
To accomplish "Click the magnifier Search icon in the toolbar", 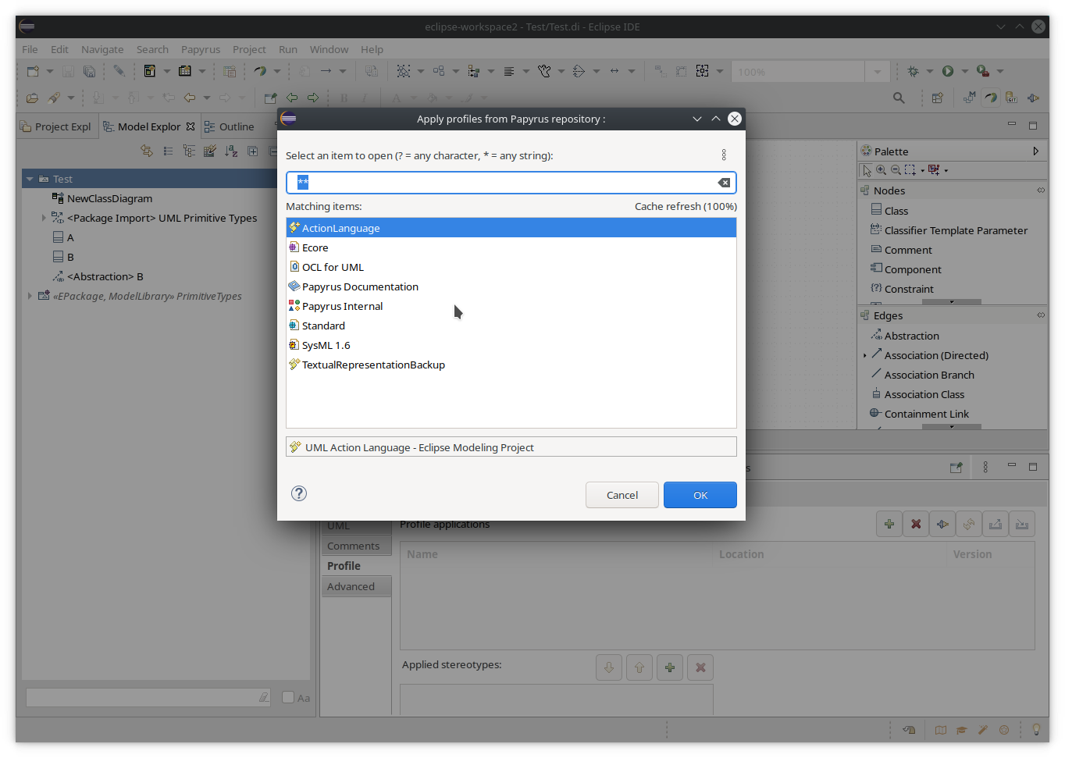I will pos(899,98).
